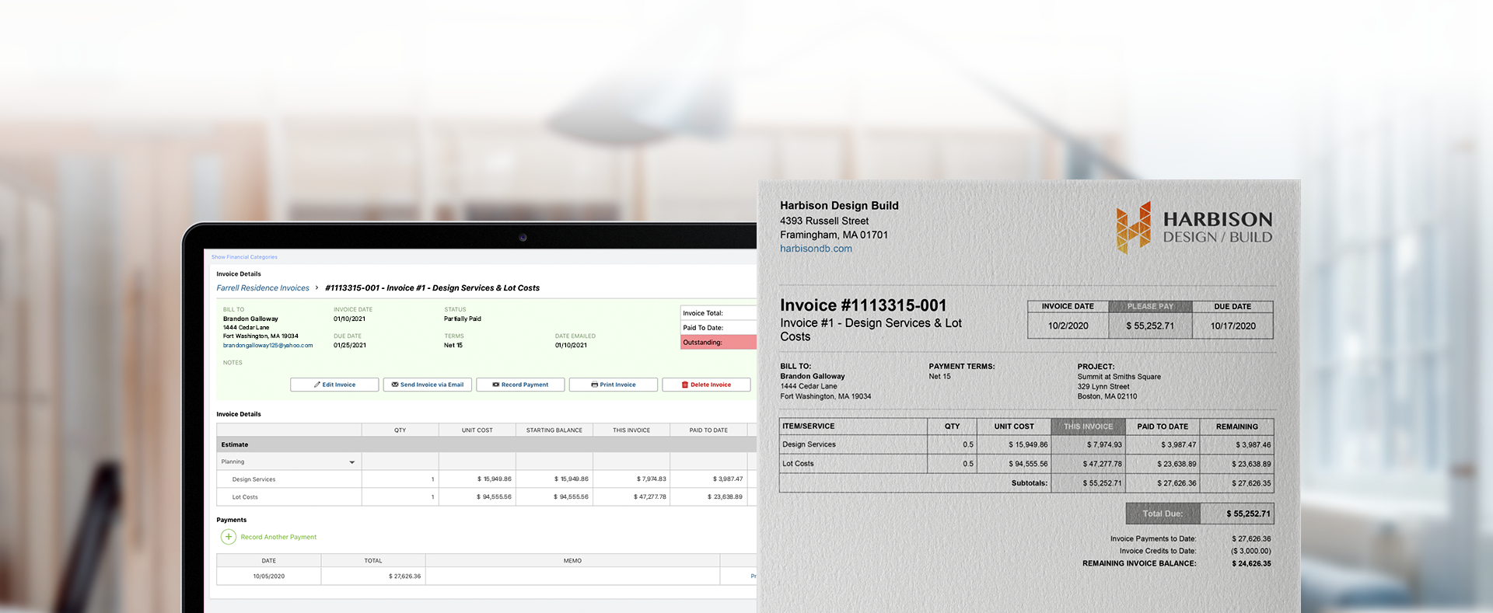The image size is (1493, 613).
Task: Click the Subtotals label on paper invoice
Action: (1030, 483)
